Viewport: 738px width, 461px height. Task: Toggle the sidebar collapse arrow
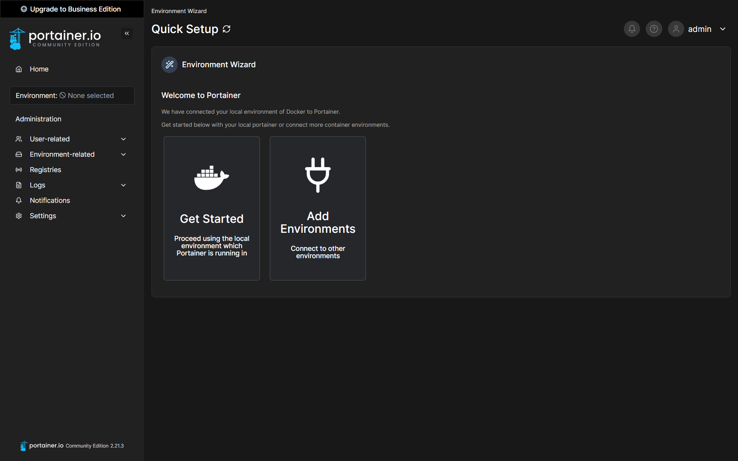127,33
